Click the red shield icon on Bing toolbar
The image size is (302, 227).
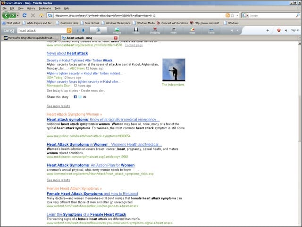(x=279, y=30)
